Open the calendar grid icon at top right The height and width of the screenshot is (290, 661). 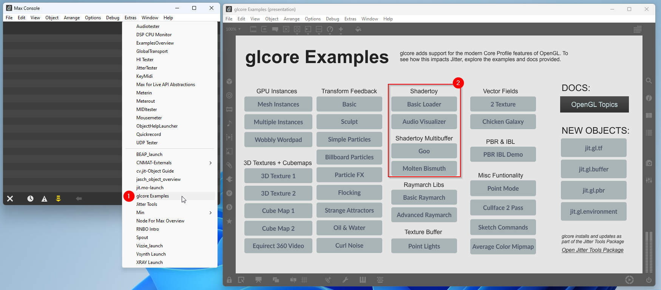pos(638,29)
